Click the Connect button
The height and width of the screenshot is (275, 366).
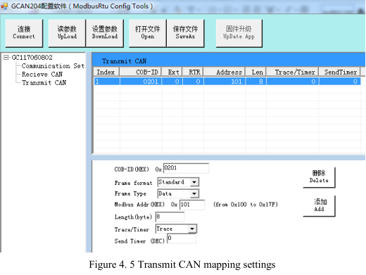[24, 33]
